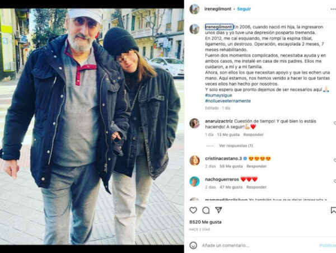Like the post with heart icon
This screenshot has width=336, height=253.
[193, 210]
